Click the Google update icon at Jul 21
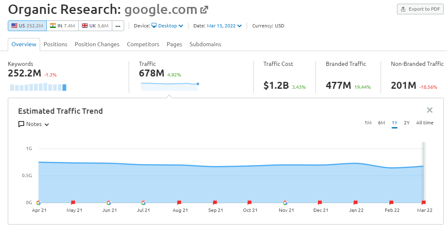 [x=143, y=203]
